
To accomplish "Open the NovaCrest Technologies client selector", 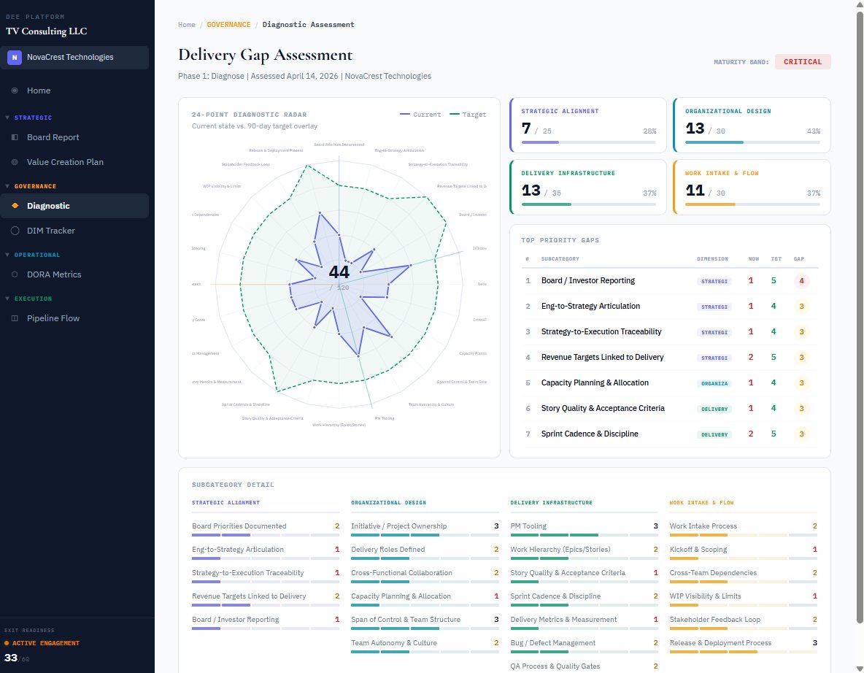I will coord(74,58).
